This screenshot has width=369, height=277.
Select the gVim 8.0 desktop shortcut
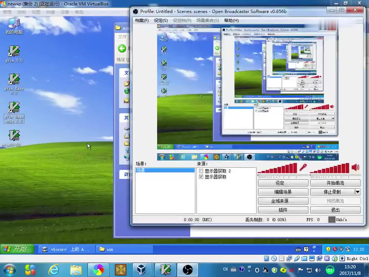(x=14, y=54)
